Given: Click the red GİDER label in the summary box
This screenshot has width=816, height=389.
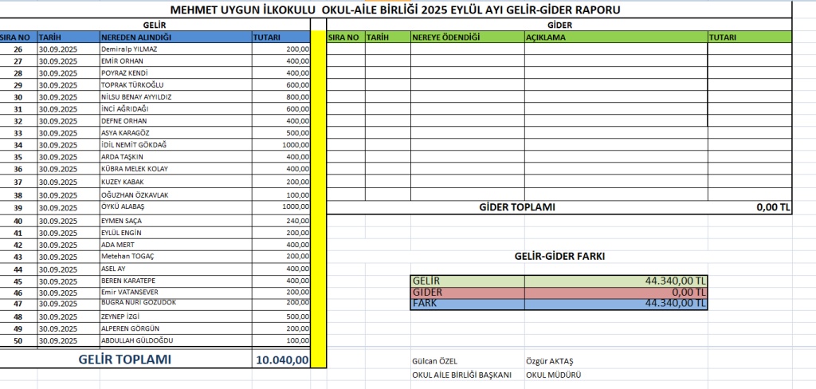Looking at the screenshot, I should [x=467, y=292].
